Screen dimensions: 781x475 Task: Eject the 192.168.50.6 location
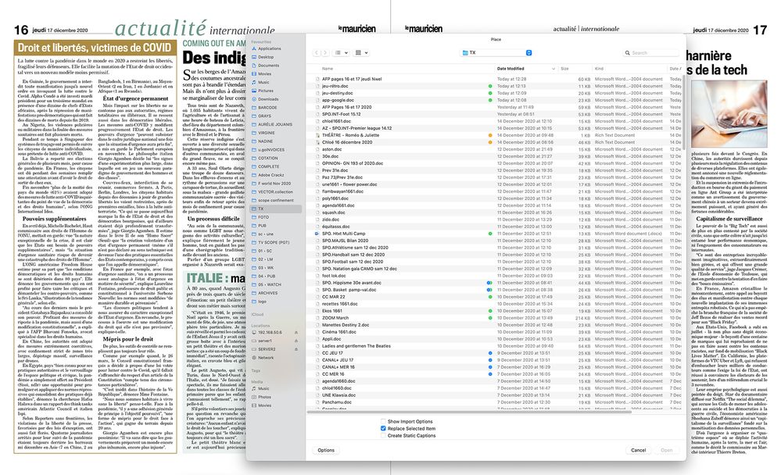(x=296, y=333)
